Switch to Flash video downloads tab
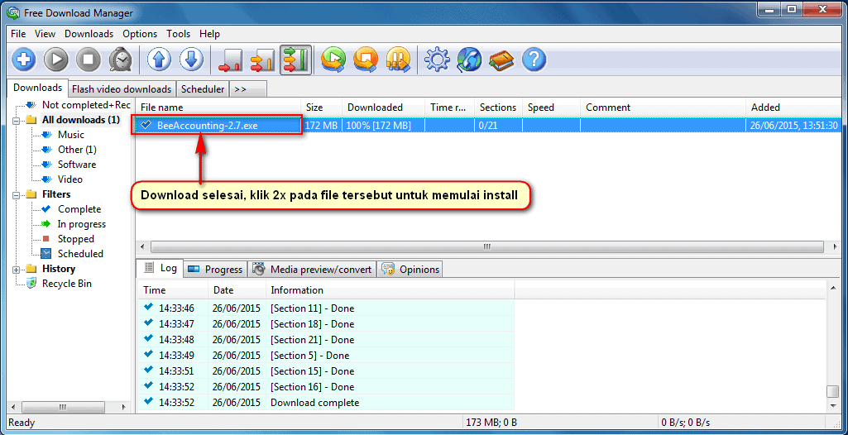The height and width of the screenshot is (435, 848). (x=122, y=89)
